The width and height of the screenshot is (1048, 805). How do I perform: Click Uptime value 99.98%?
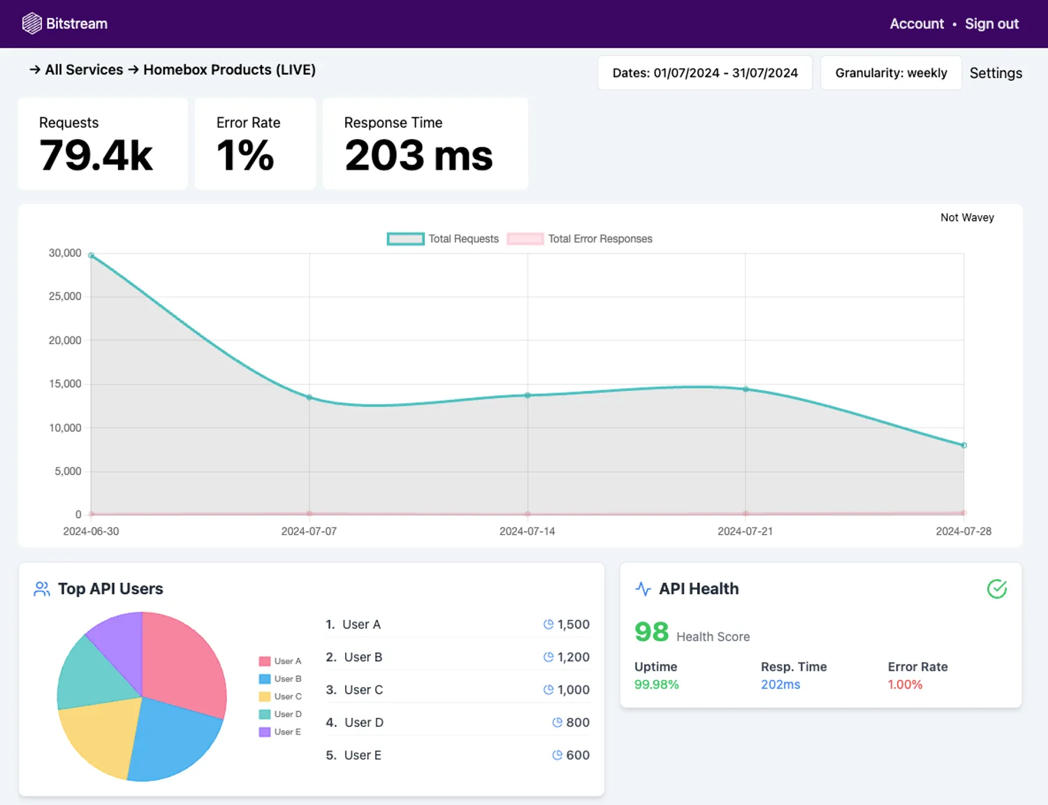click(x=656, y=685)
